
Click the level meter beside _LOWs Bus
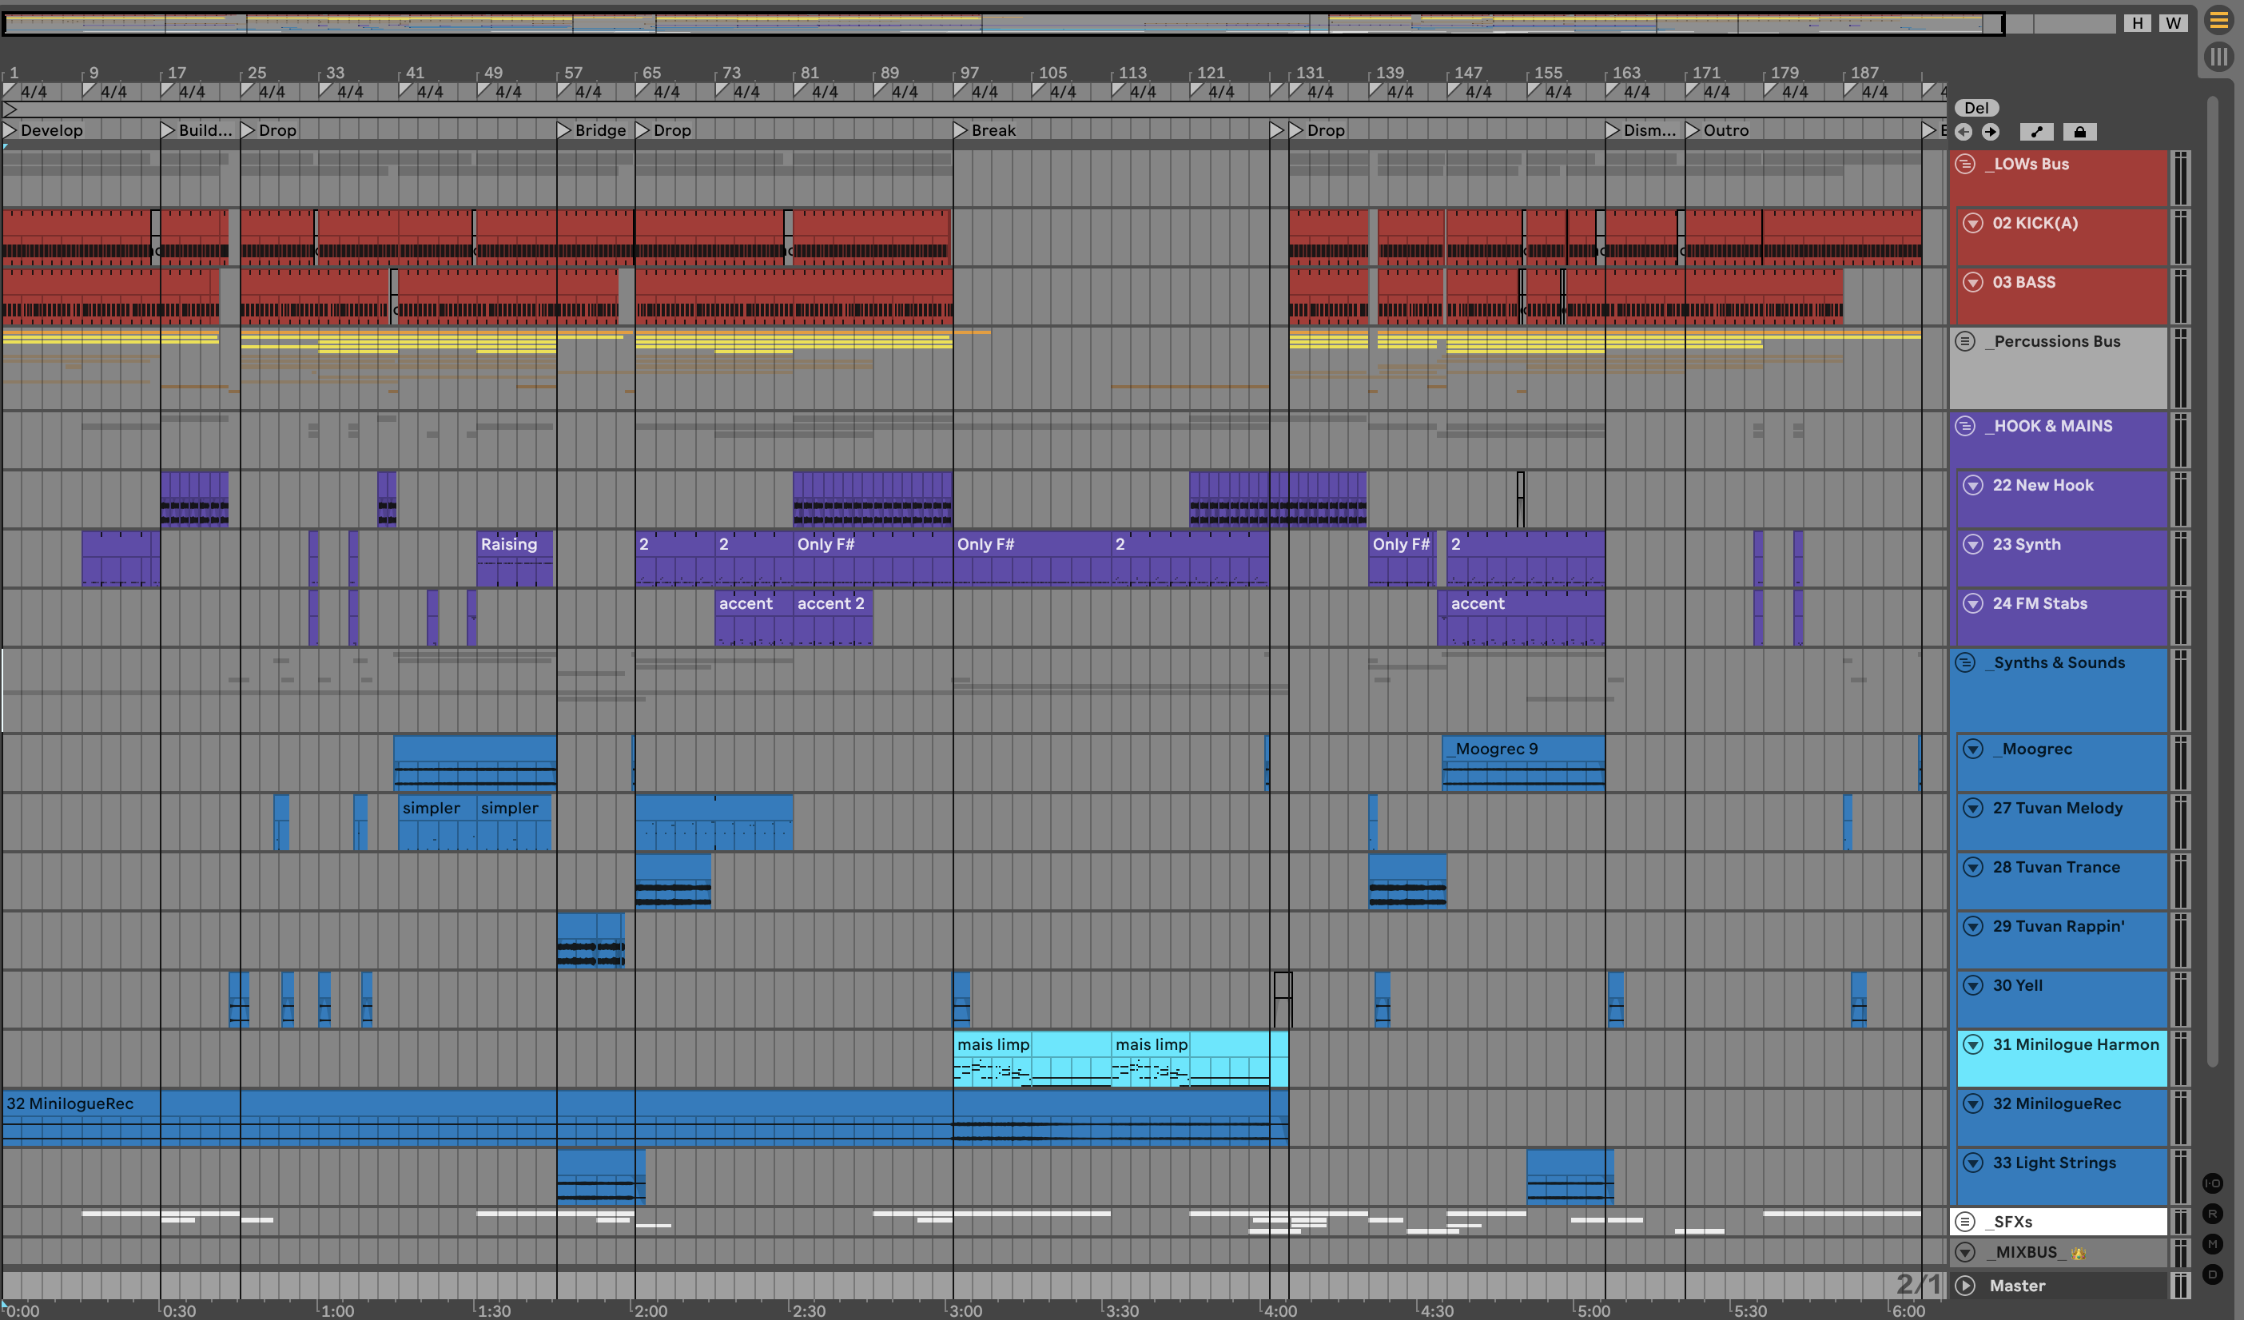(2180, 178)
